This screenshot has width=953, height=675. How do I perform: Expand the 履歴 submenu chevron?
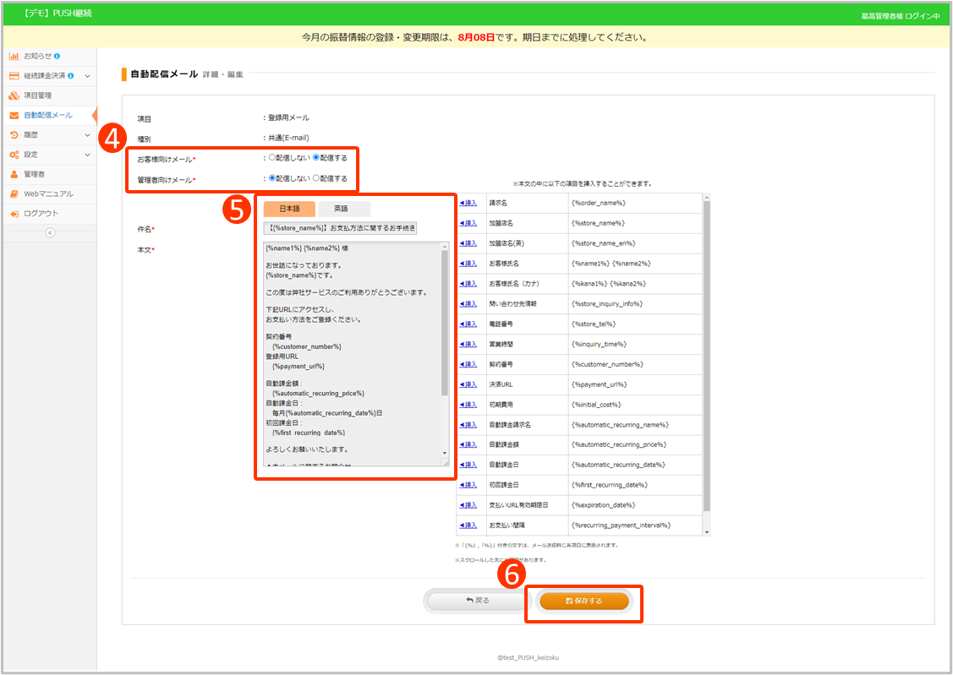tap(87, 135)
